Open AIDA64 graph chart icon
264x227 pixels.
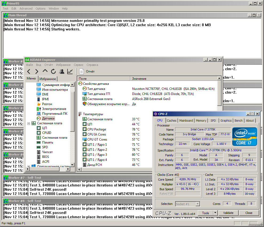(x=70, y=71)
